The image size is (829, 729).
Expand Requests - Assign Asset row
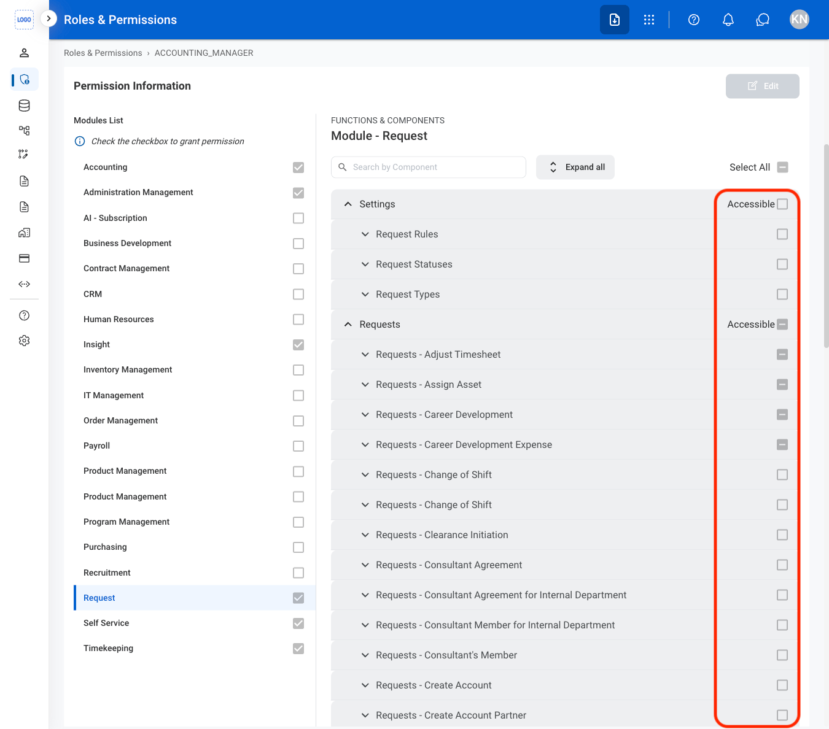pos(365,385)
